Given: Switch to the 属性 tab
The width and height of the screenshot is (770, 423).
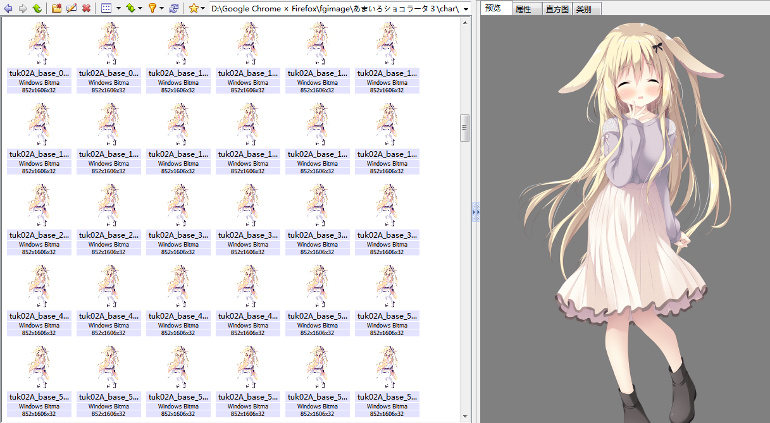Looking at the screenshot, I should (x=526, y=9).
